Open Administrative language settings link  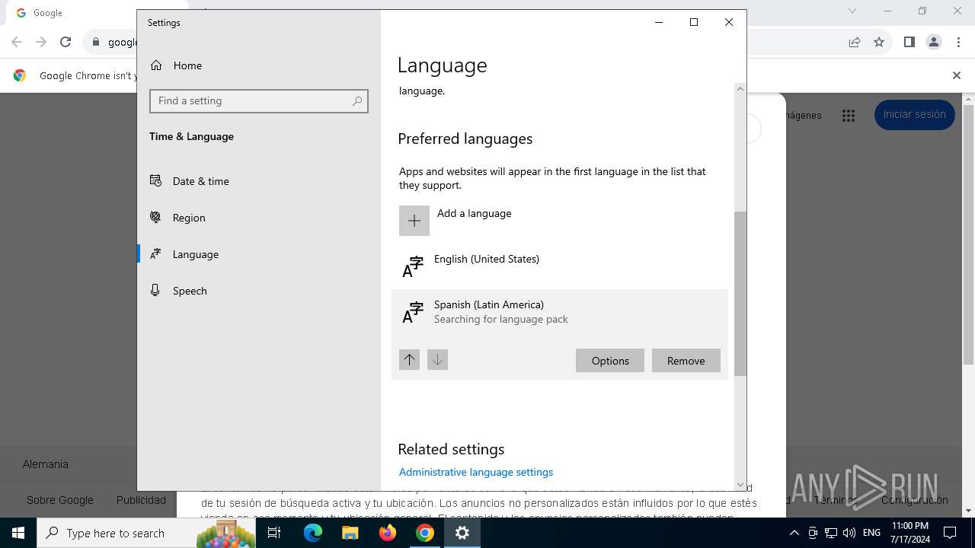click(476, 472)
